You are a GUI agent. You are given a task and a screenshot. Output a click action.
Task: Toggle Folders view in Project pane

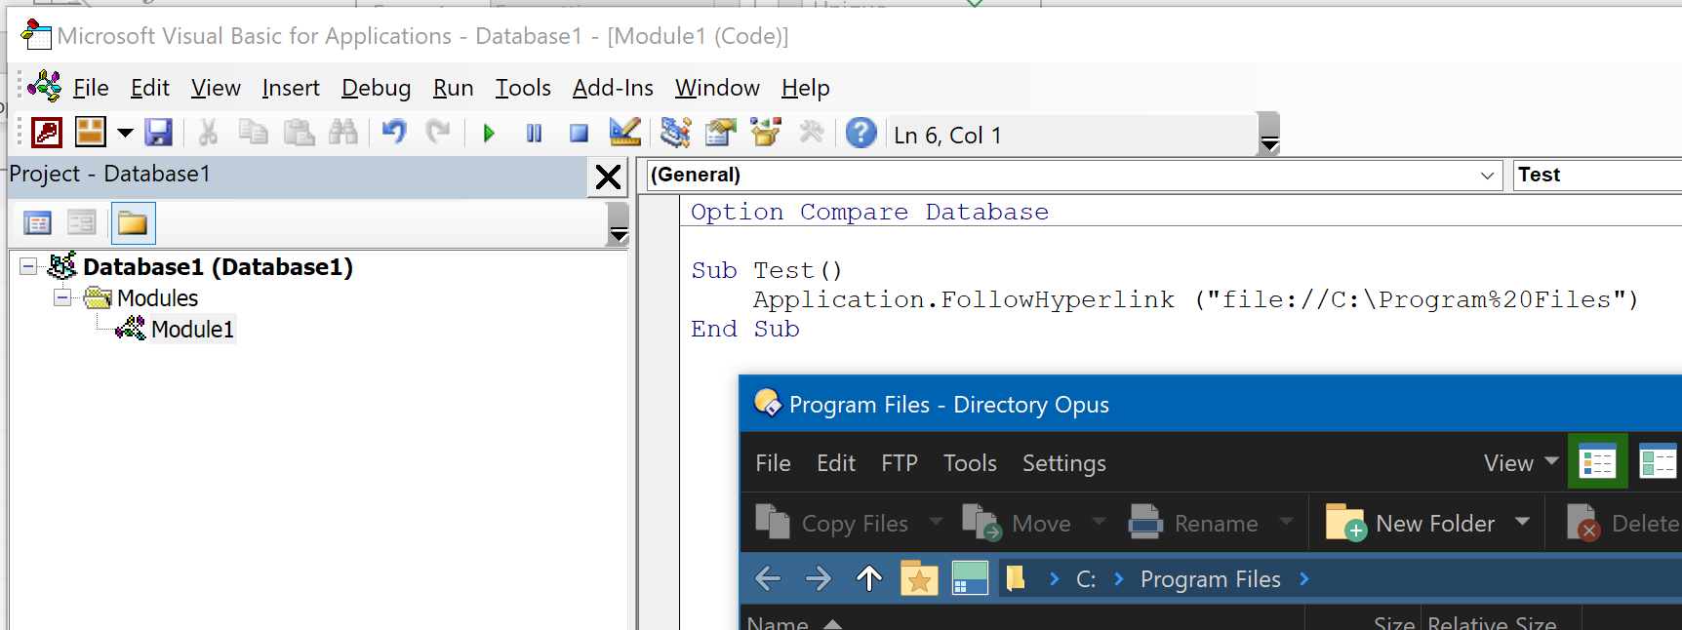point(133,223)
